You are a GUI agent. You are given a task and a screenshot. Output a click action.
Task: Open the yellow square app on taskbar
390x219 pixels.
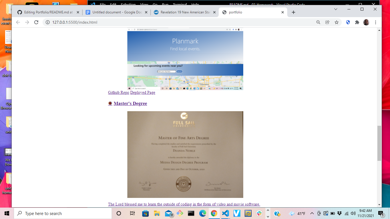point(248,213)
